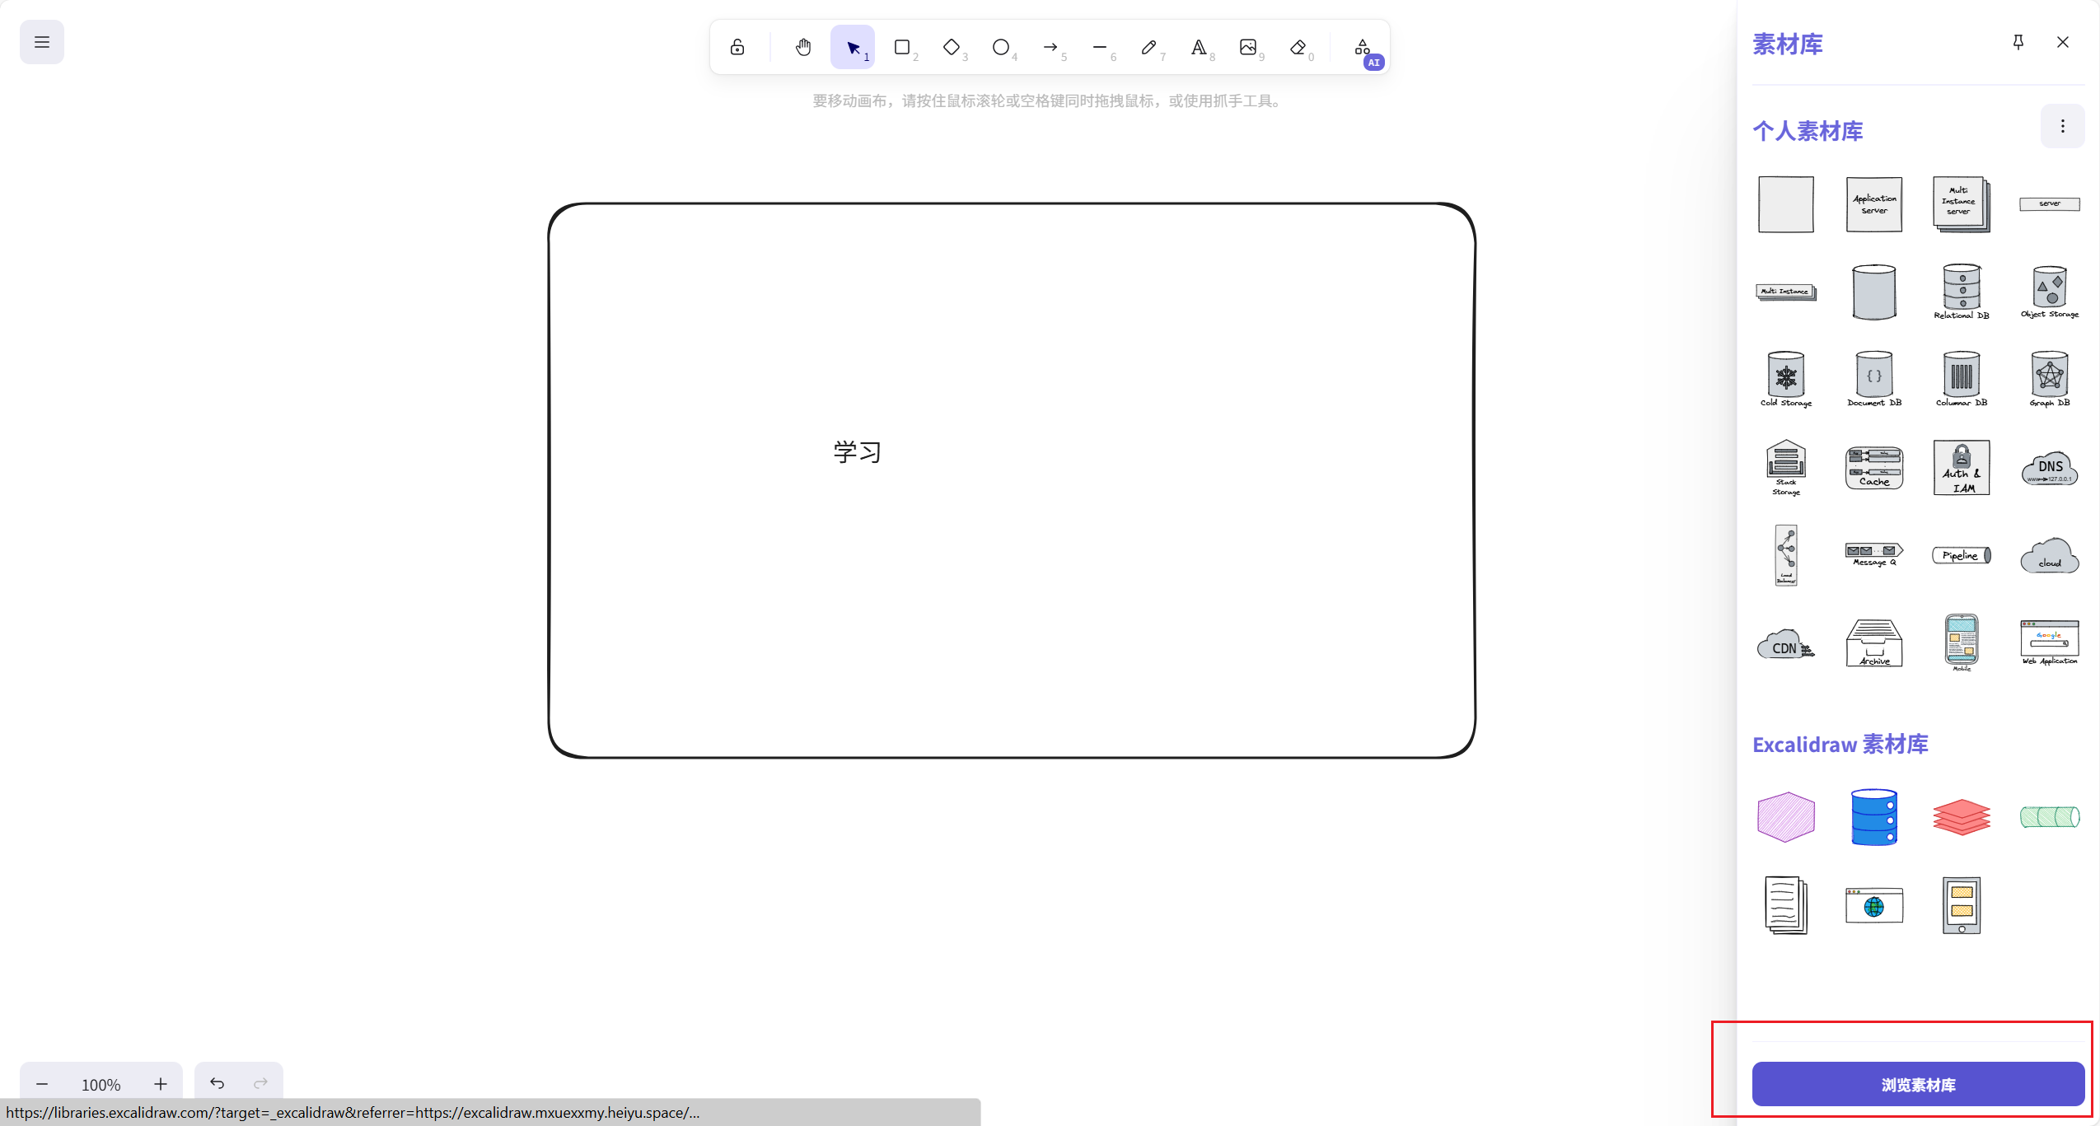Insert the CDN cloud item
The image size is (2100, 1126).
pos(1786,644)
